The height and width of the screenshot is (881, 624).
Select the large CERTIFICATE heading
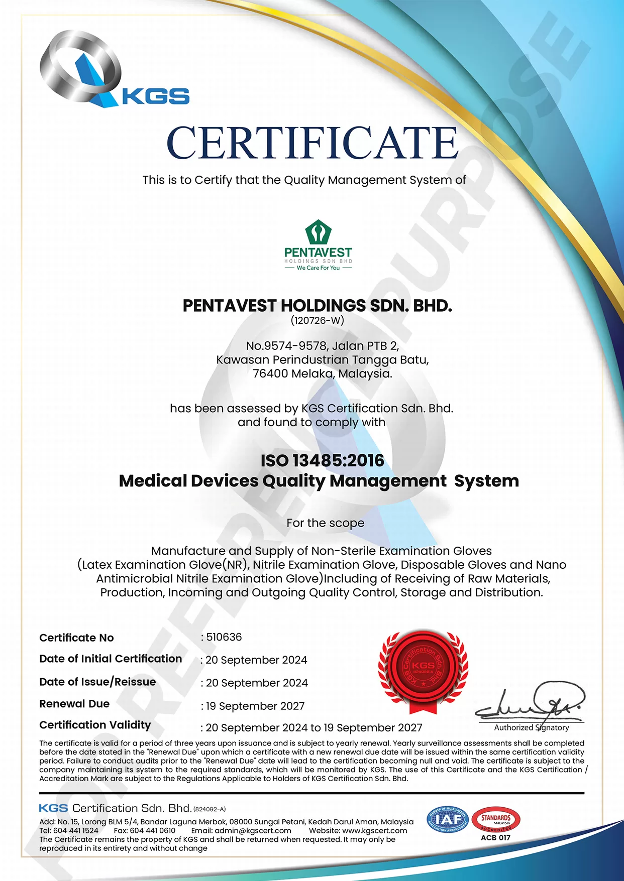coord(312,142)
